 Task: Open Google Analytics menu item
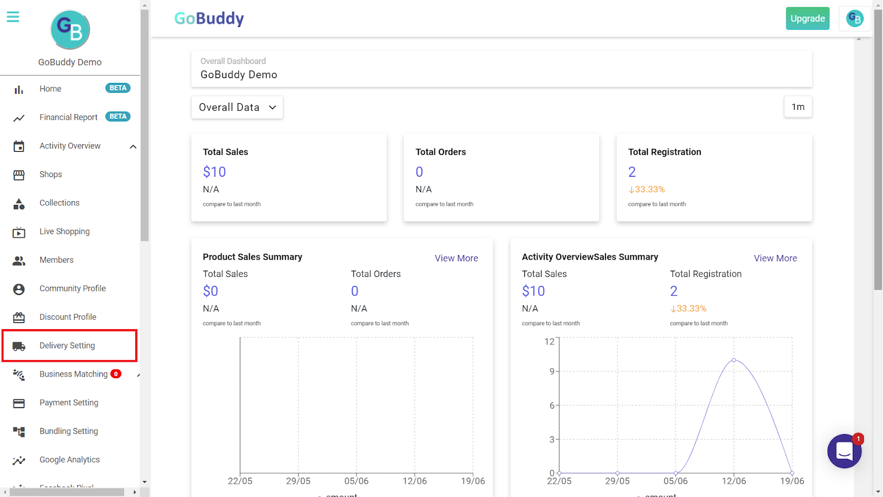(x=70, y=460)
